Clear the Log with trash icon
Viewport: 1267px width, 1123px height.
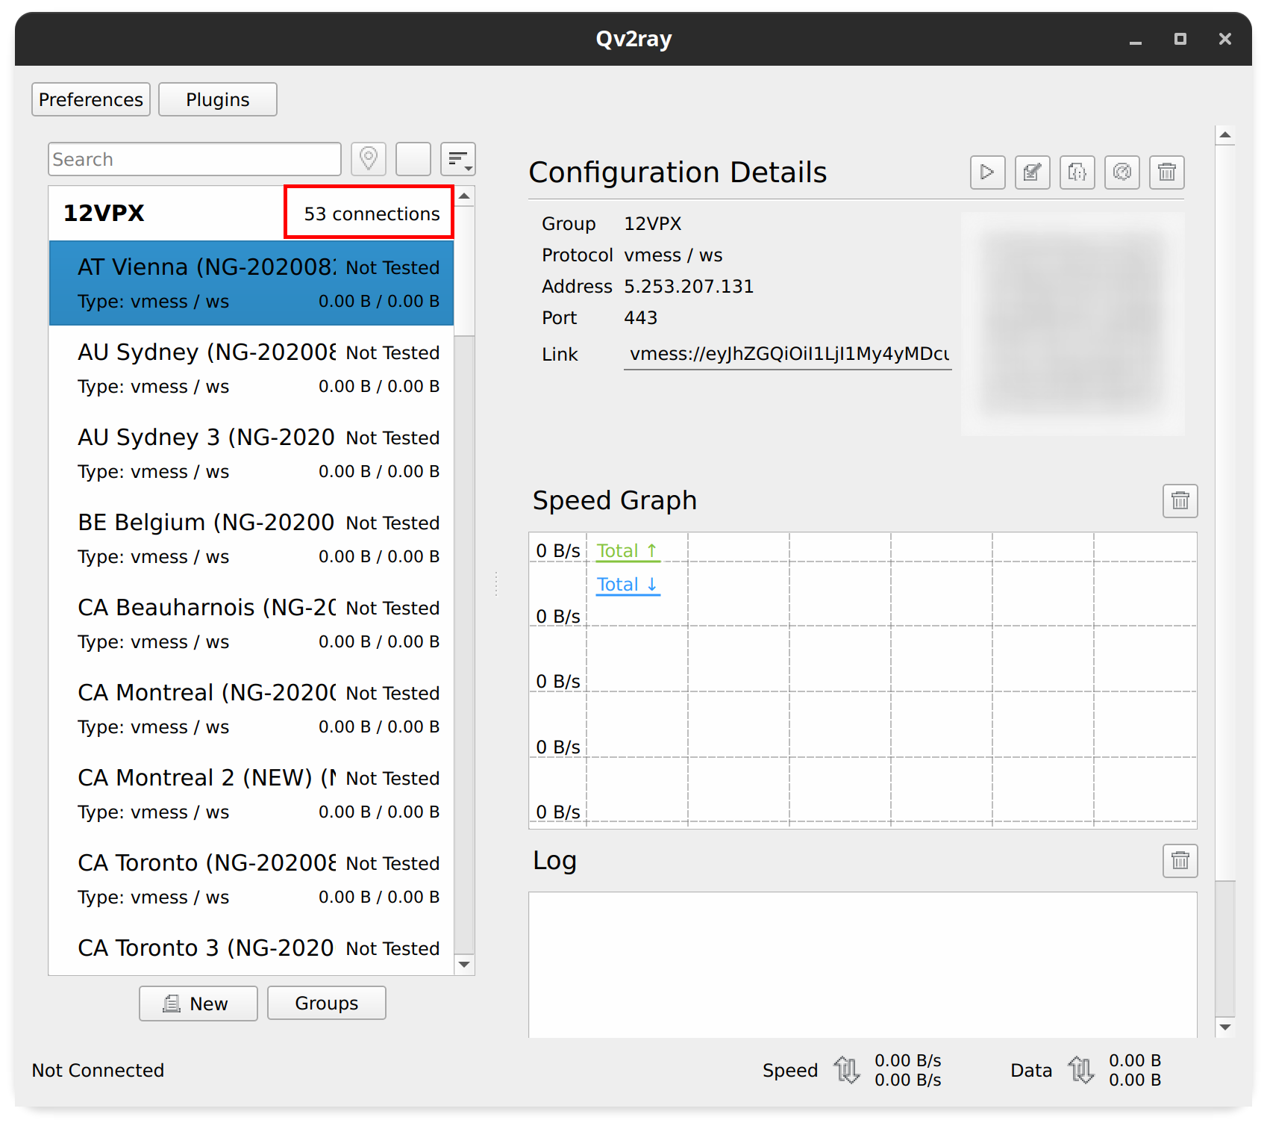click(1180, 861)
